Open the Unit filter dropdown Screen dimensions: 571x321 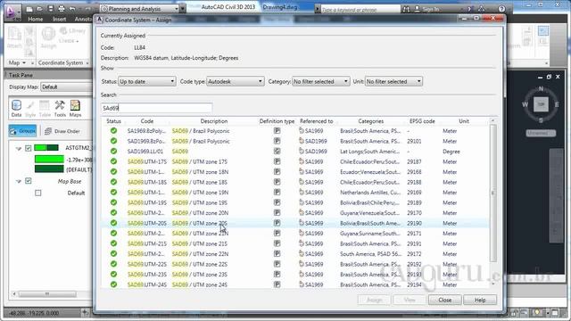click(393, 81)
